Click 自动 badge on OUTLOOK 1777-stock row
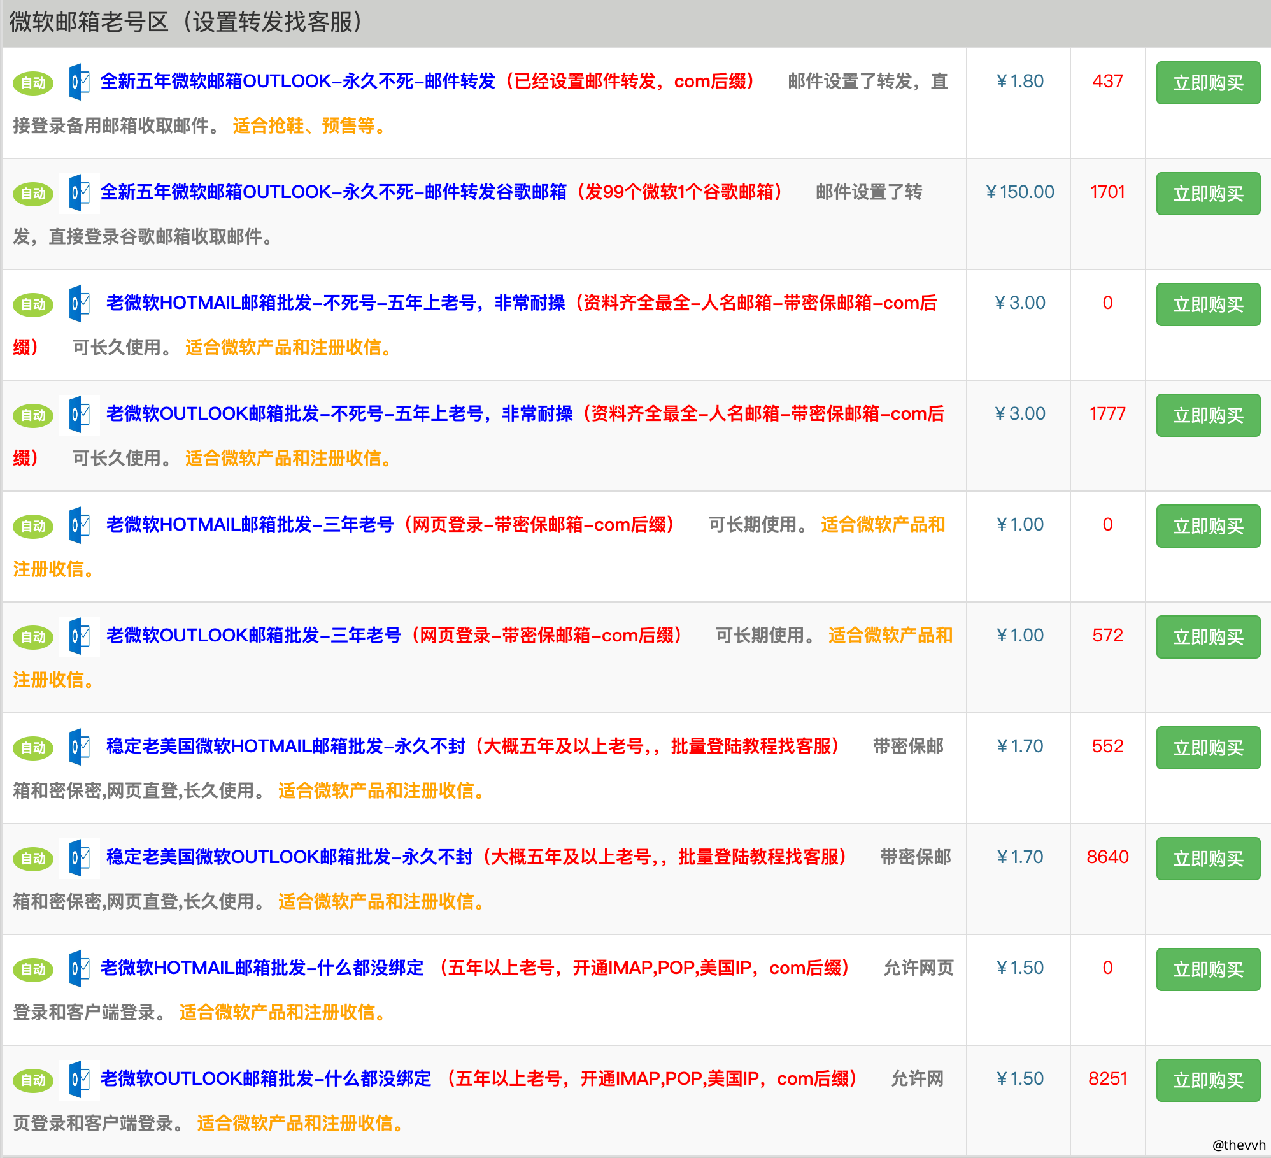Viewport: 1271px width, 1158px height. point(33,415)
